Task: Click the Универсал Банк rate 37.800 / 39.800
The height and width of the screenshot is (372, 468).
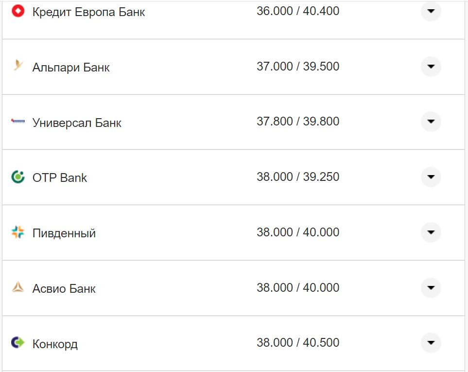Action: (x=298, y=122)
